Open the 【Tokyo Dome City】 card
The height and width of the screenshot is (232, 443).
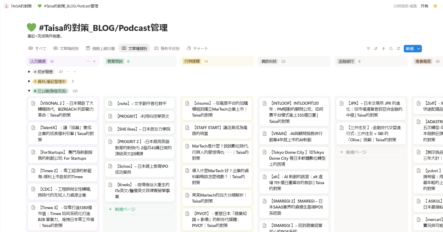pos(294,158)
